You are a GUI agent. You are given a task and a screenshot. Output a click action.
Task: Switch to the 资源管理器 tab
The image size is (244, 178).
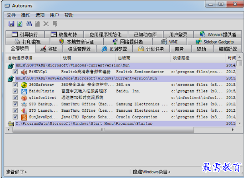80,49
